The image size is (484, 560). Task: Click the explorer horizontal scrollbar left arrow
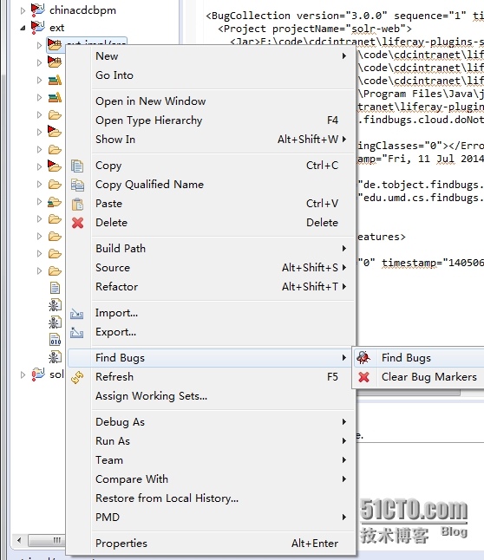coord(19,540)
